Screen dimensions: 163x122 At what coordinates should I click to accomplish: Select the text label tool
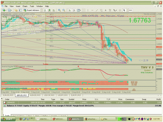110,10
